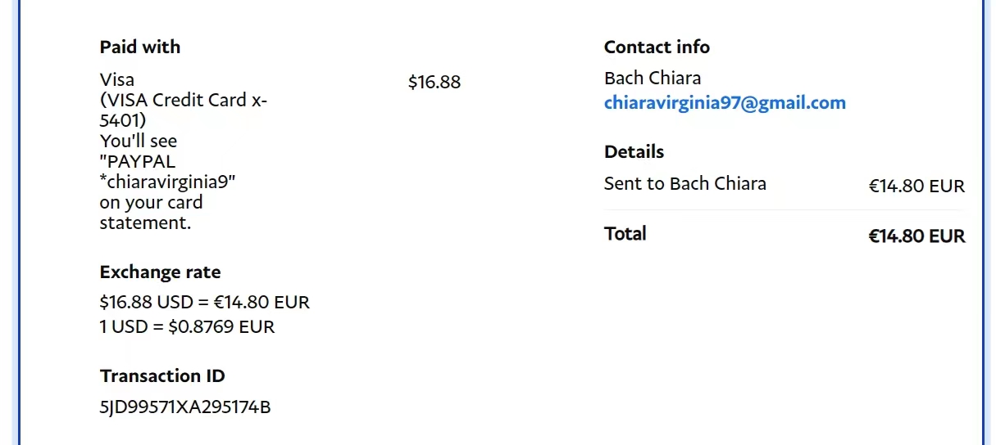Click the "Sent to Bach Chiara" line
This screenshot has width=996, height=445.
click(x=684, y=183)
